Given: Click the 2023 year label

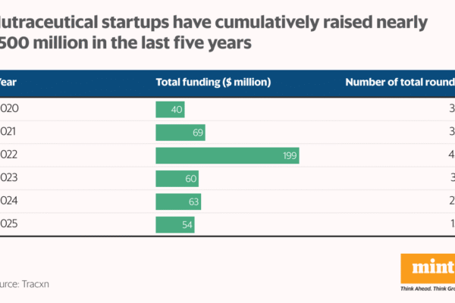Looking at the screenshot, I should 9,179.
